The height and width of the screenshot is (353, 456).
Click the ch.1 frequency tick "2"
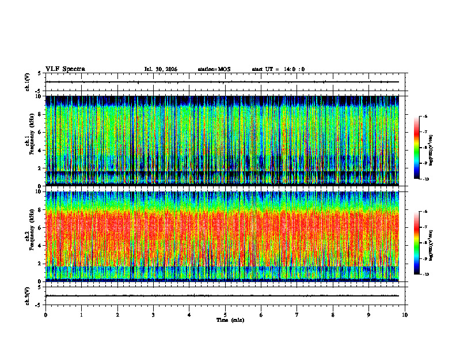(x=40, y=168)
